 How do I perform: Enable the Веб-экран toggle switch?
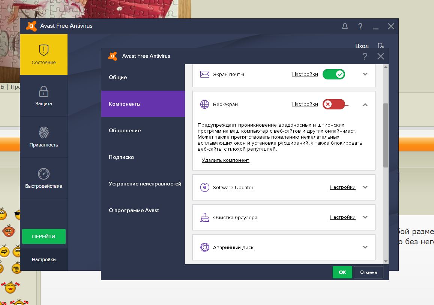(333, 104)
